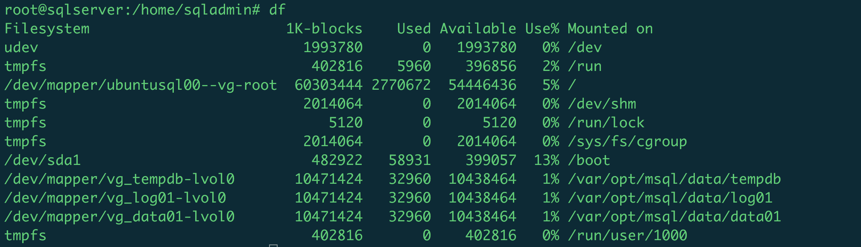861x247 pixels.
Task: Click the /dev/mapper/vg_log01-lvol0 filesystem entry
Action: pos(115,198)
